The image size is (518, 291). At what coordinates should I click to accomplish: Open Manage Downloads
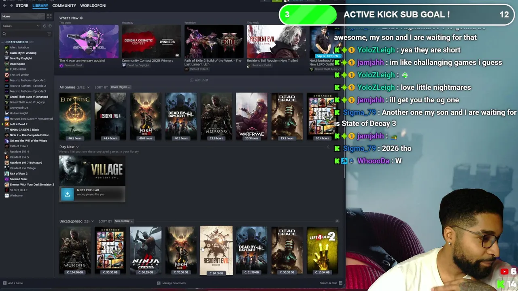point(171,283)
